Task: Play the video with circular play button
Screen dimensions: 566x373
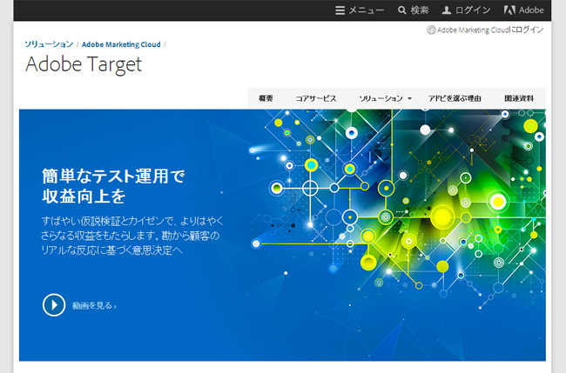Action: pyautogui.click(x=54, y=305)
